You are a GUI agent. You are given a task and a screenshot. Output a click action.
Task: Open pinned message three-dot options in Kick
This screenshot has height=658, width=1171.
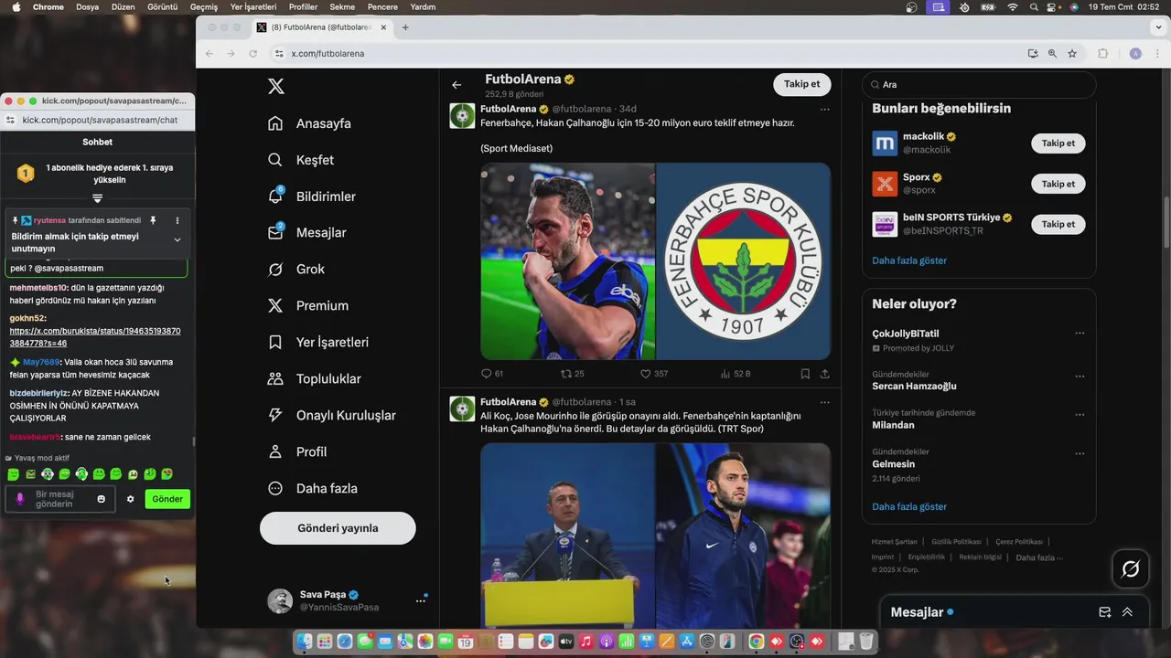click(177, 220)
